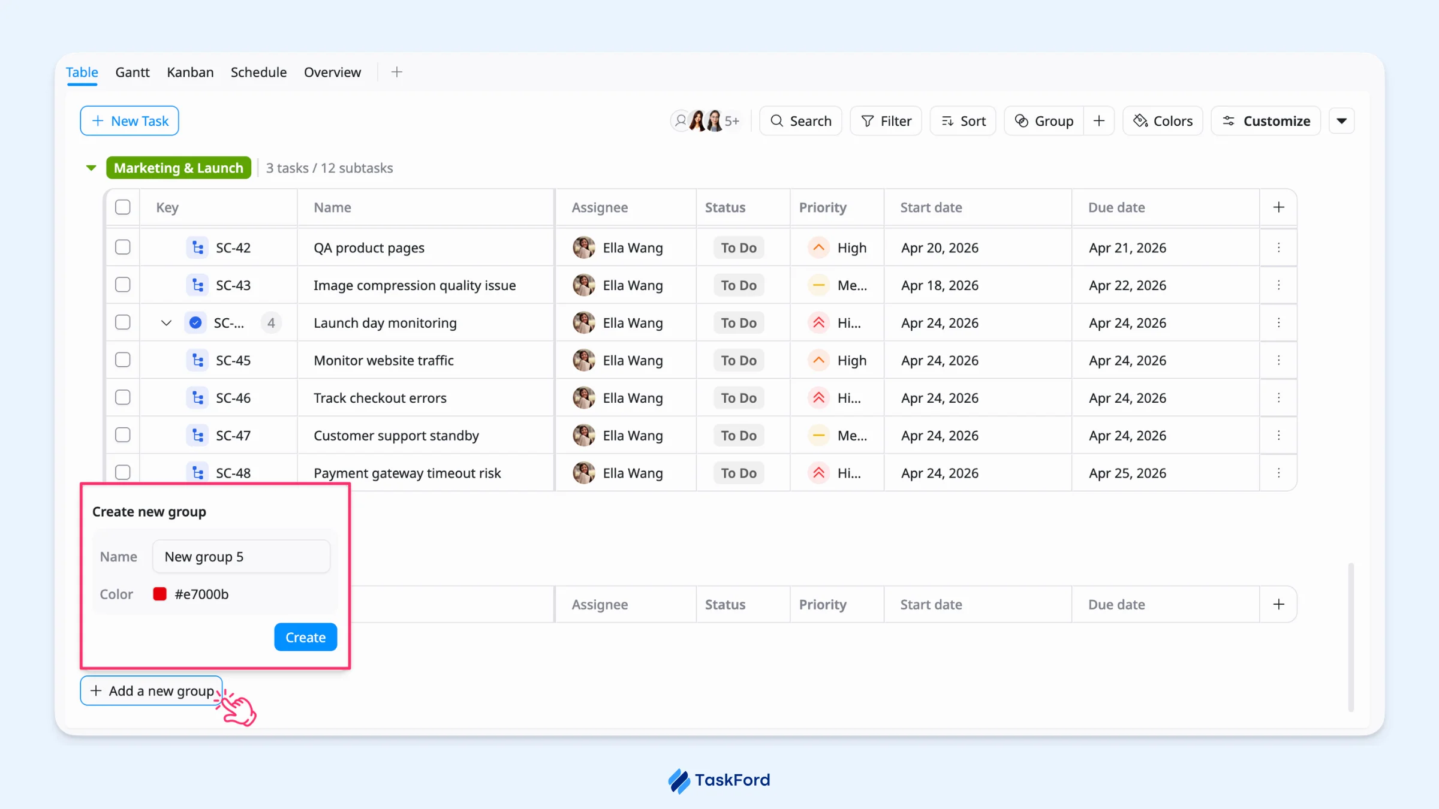Open the To Do status for Customer support standby
The height and width of the screenshot is (809, 1439).
pyautogui.click(x=739, y=436)
